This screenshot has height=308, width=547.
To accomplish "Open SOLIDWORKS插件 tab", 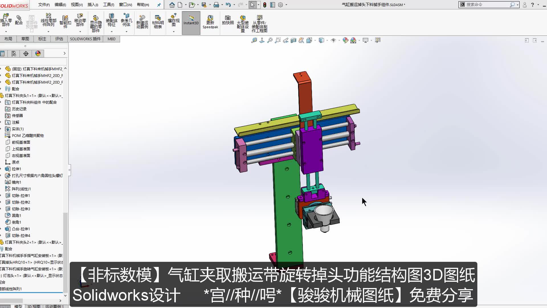I will point(85,39).
